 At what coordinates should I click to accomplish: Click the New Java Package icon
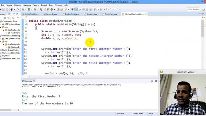[48, 9]
